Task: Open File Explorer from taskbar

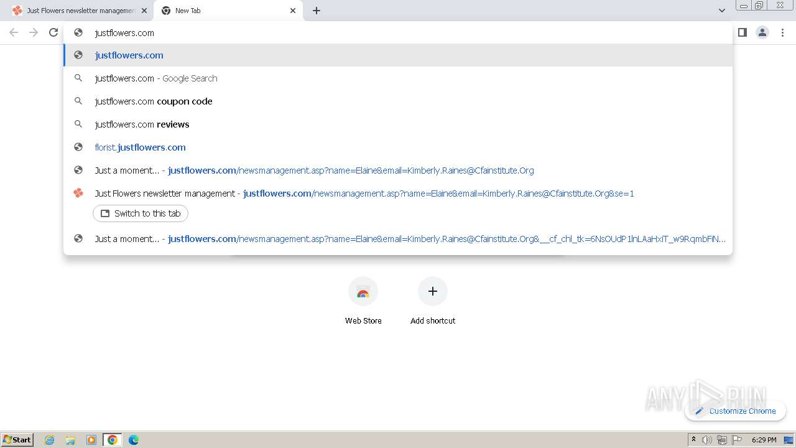Action: [70, 440]
